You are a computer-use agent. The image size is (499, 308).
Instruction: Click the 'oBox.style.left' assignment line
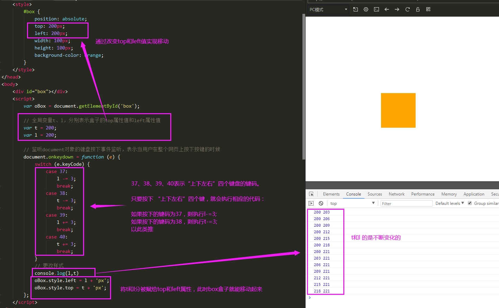point(72,280)
